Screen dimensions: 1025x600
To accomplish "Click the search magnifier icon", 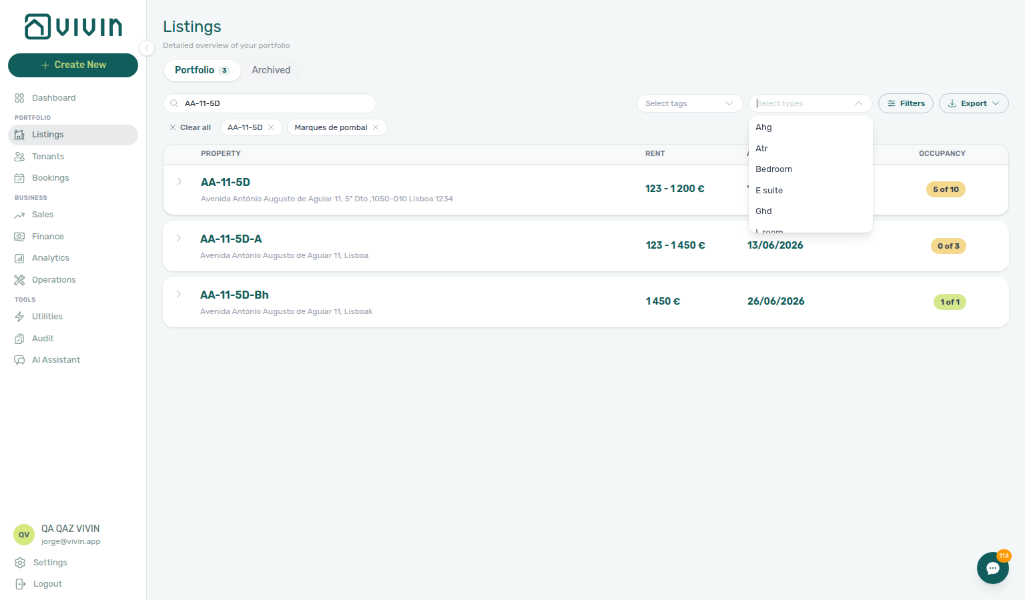I will [x=174, y=103].
